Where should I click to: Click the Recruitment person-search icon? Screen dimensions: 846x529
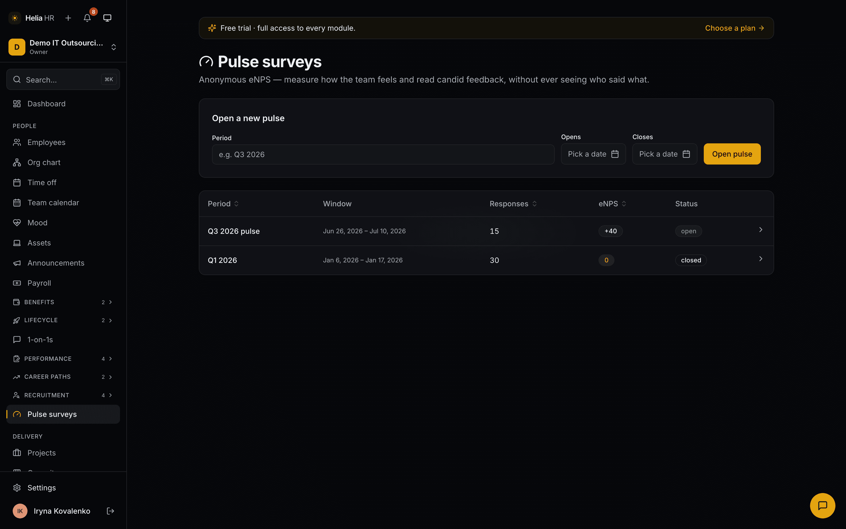16,395
